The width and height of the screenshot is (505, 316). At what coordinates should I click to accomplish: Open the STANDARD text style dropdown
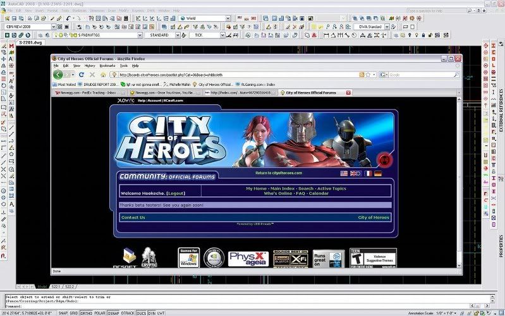178,35
